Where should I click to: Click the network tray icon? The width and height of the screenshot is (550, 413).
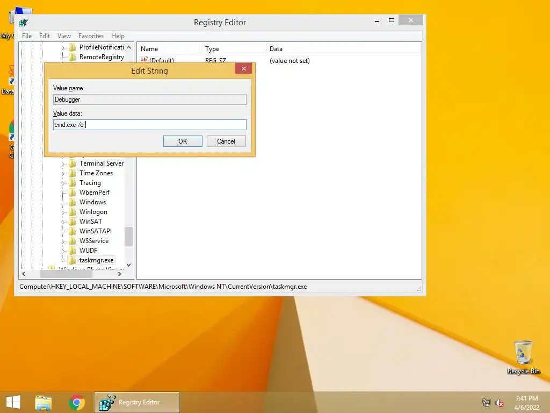coord(486,403)
